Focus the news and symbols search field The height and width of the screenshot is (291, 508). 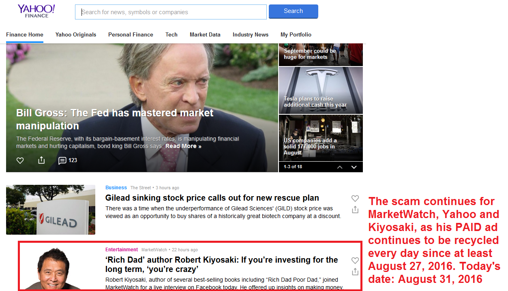click(171, 12)
